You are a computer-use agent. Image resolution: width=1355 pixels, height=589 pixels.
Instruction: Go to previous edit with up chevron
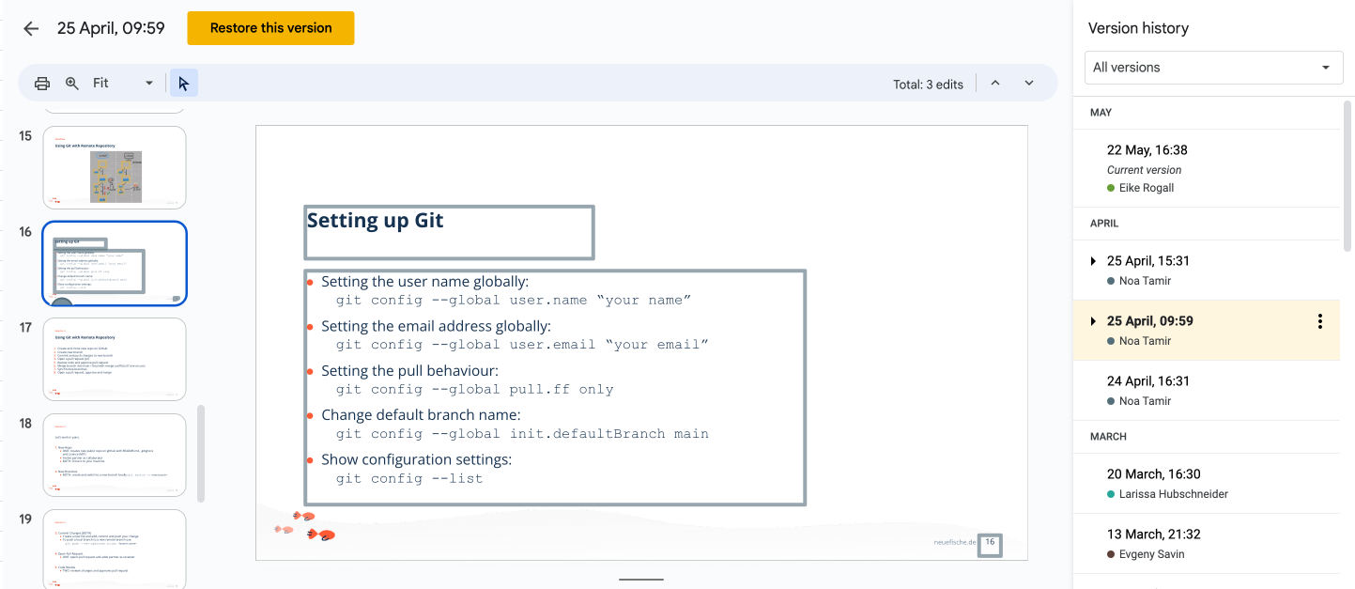[995, 84]
